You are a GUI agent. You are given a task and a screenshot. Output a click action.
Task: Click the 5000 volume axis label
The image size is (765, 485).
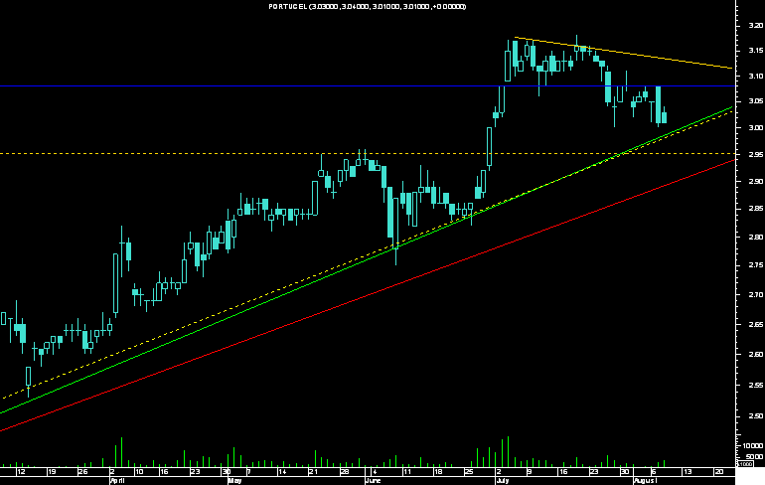click(x=755, y=457)
